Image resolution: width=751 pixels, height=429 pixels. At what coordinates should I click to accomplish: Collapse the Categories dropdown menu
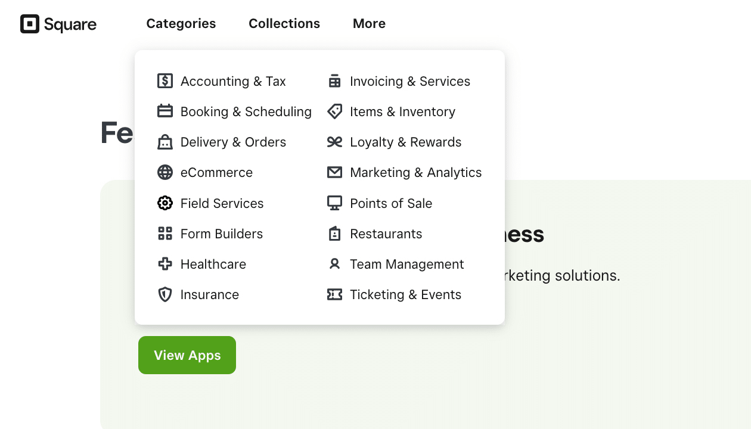[x=181, y=23]
